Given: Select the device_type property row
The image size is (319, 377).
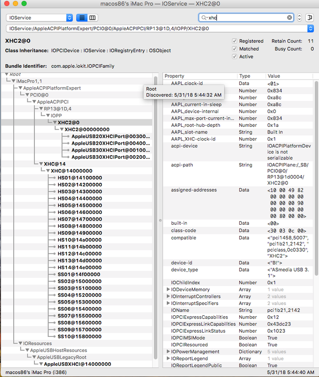Looking at the screenshot, I should [238, 273].
